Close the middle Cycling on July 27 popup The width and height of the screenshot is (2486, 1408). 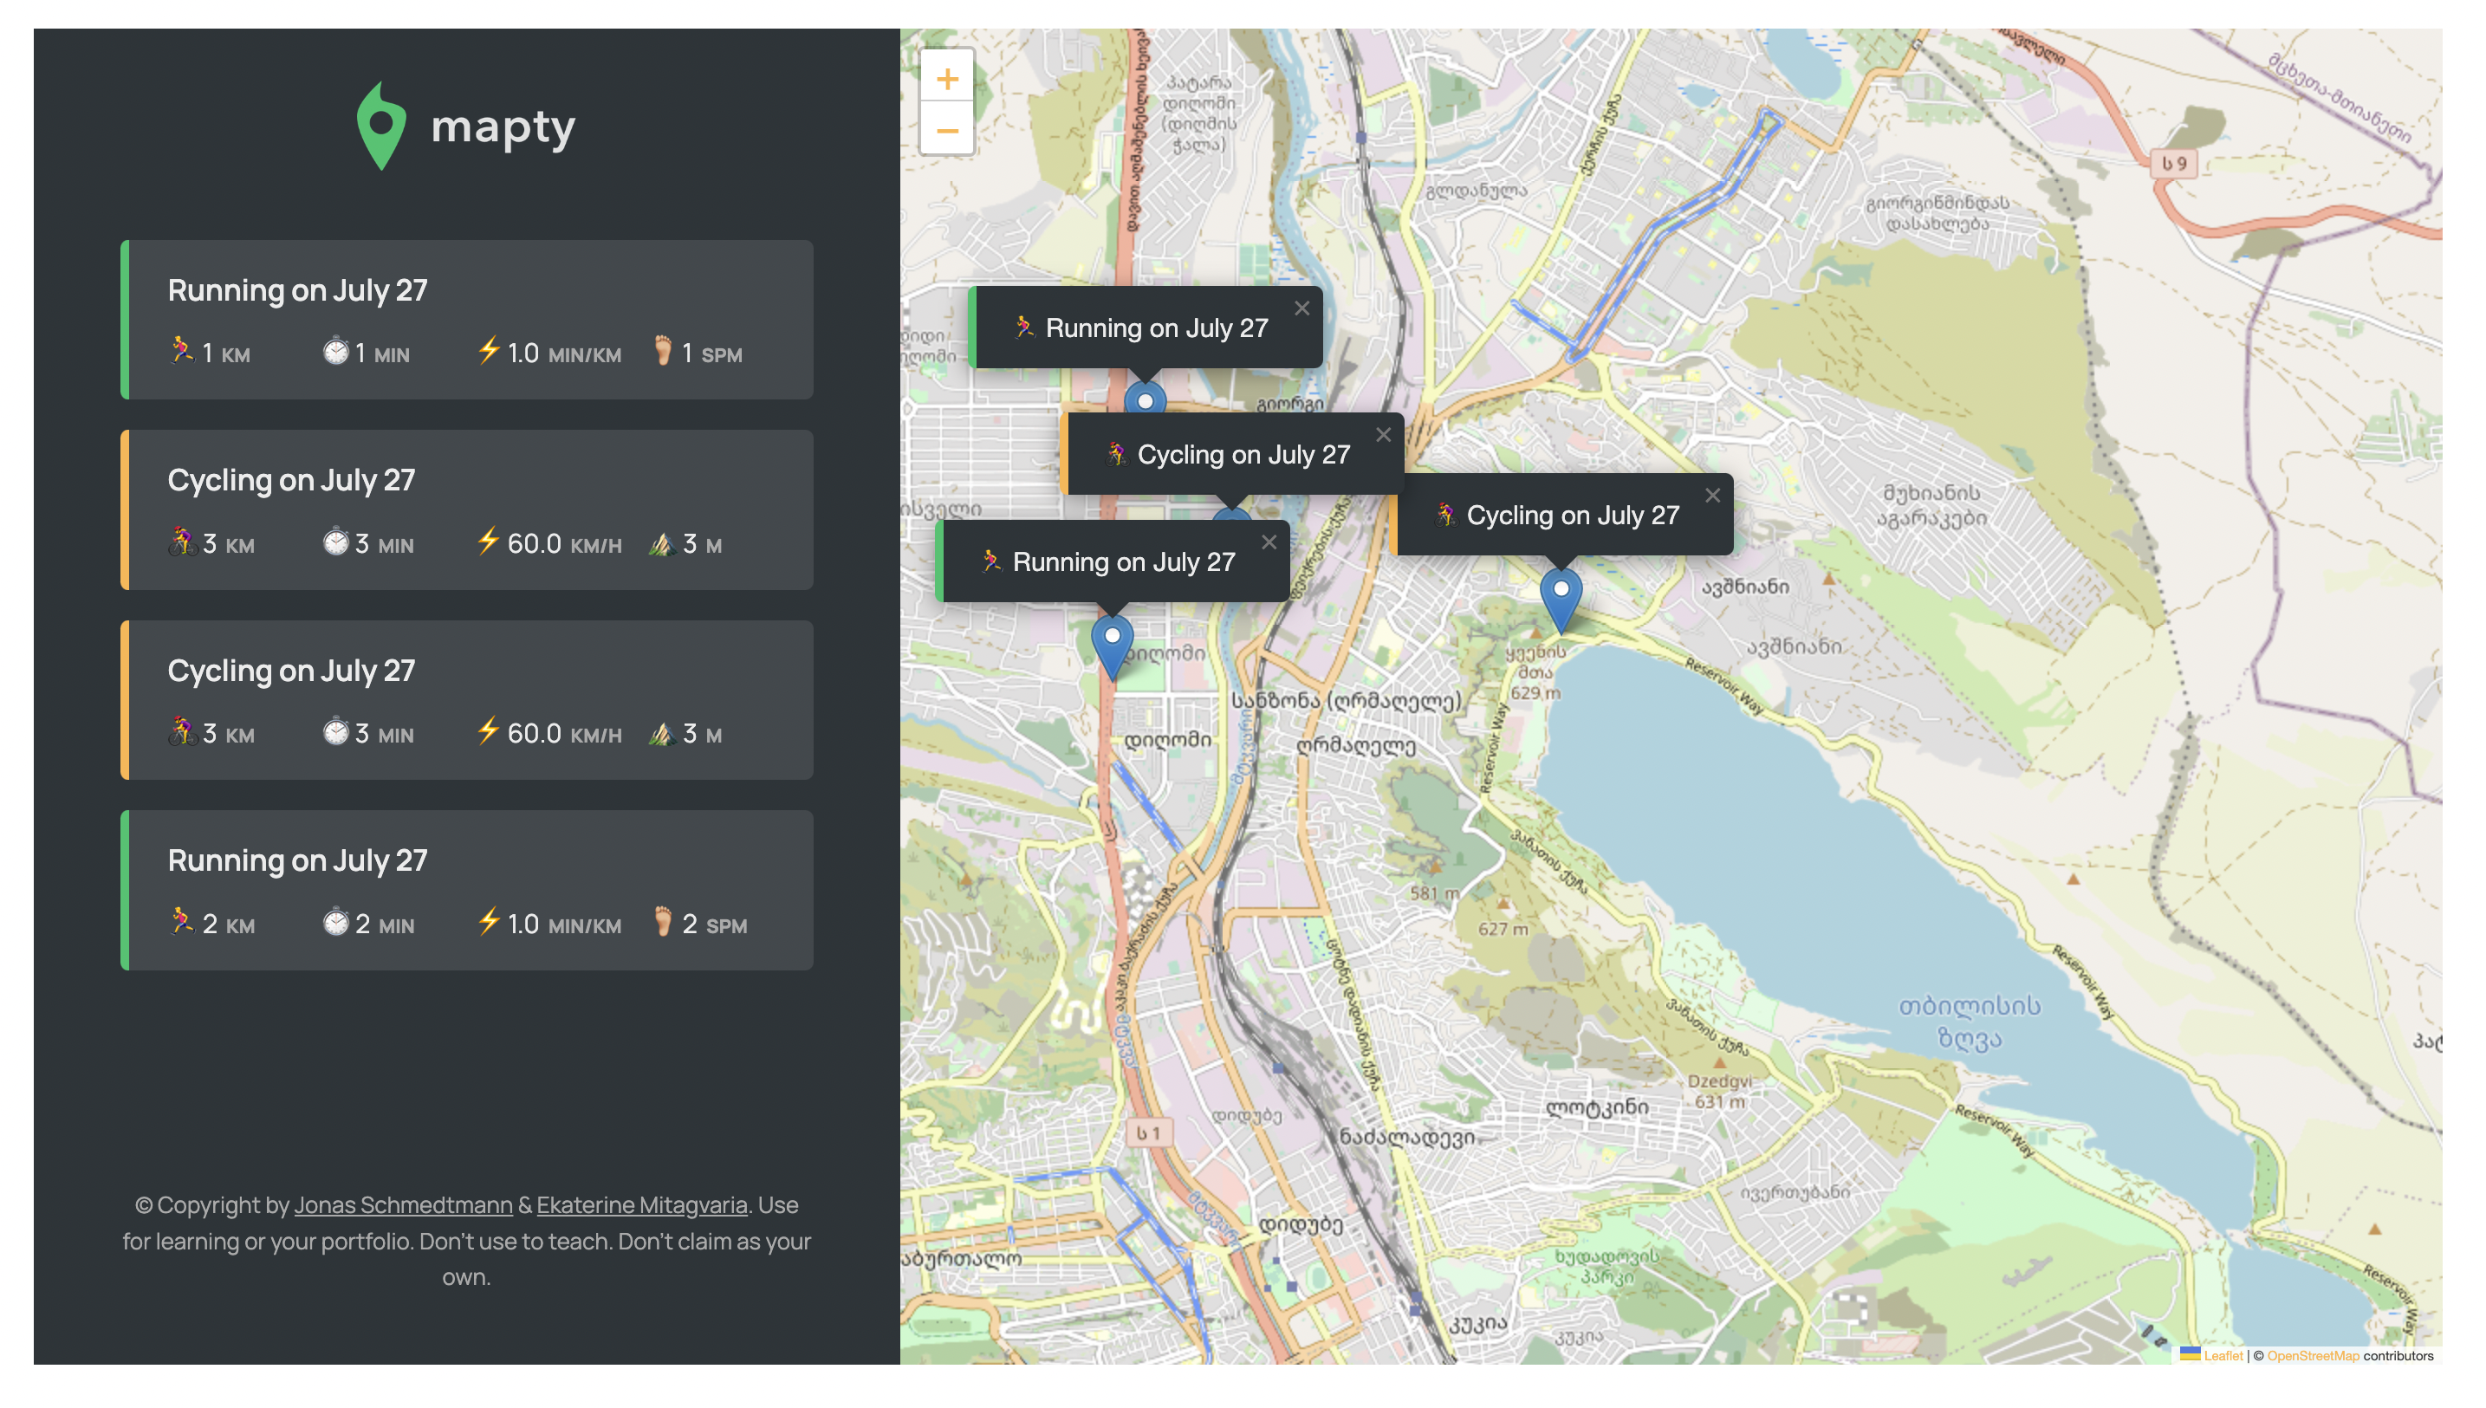click(1383, 435)
